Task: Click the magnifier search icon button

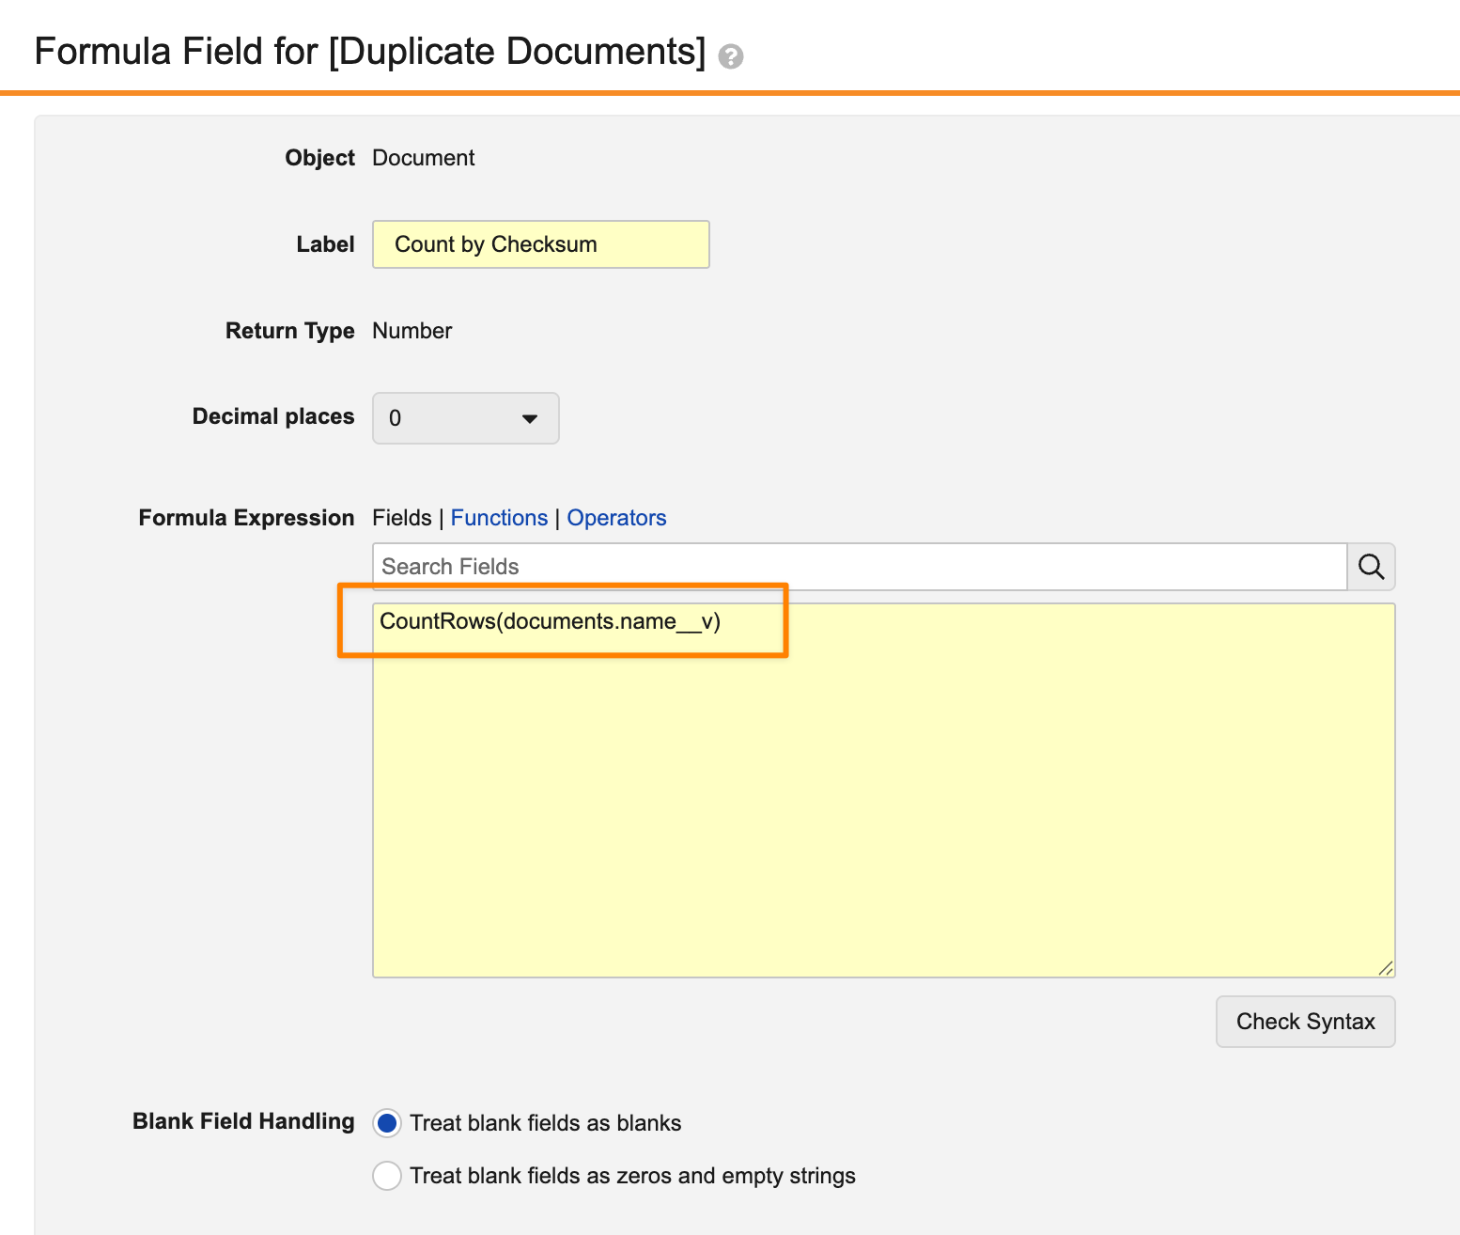Action: [x=1371, y=567]
